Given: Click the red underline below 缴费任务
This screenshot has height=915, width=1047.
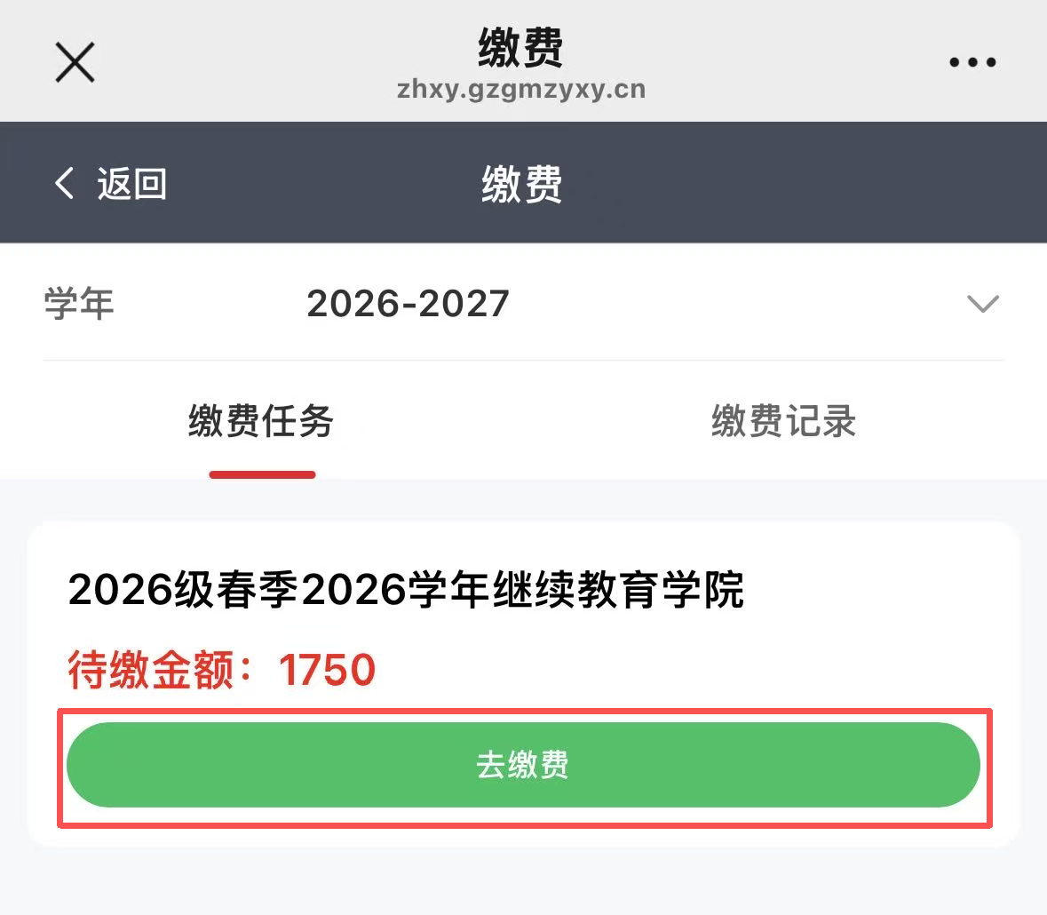Looking at the screenshot, I should point(261,476).
